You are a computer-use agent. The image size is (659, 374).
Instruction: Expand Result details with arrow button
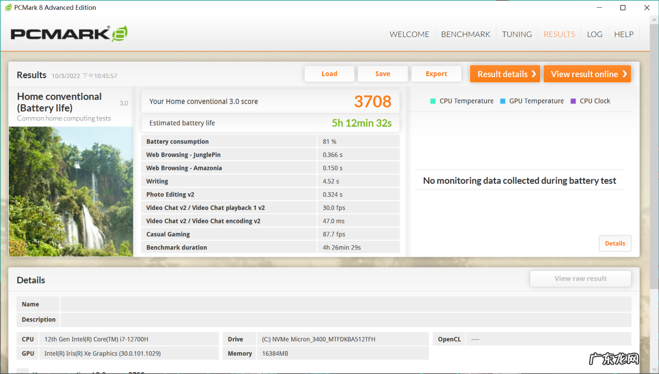pyautogui.click(x=505, y=74)
